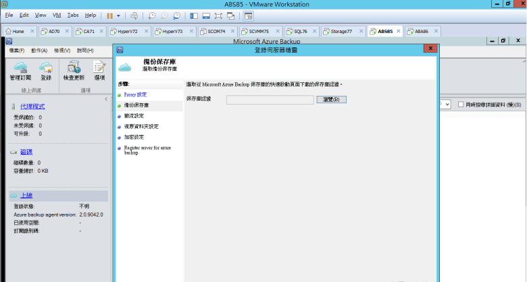Open the 選項 options icon
The height and width of the screenshot is (282, 527).
point(99,67)
